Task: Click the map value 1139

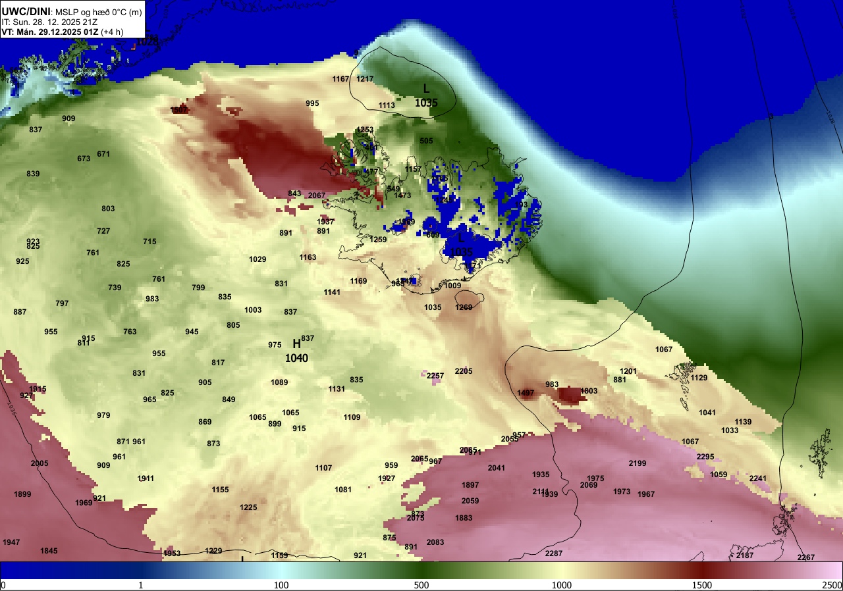Action: point(743,422)
